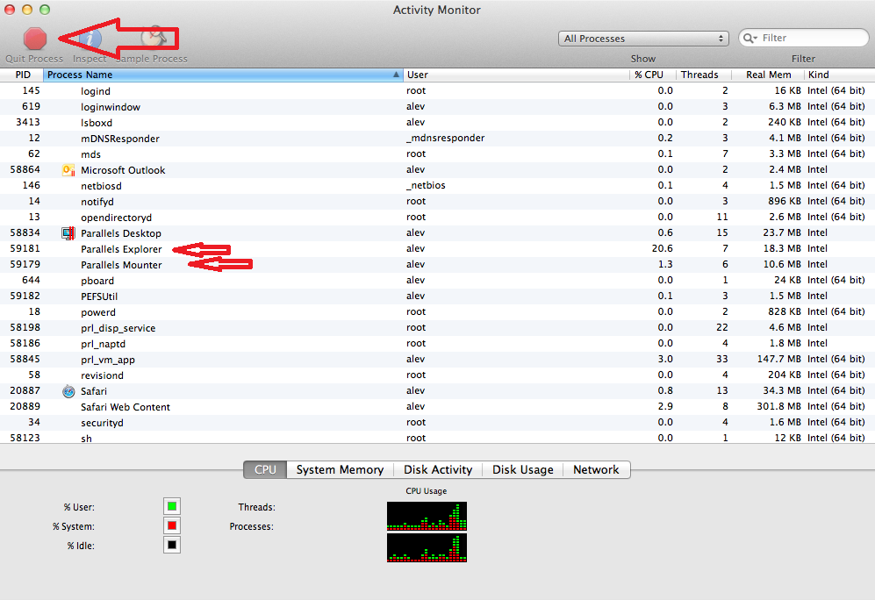Image resolution: width=875 pixels, height=600 pixels.
Task: Click the 147.7 MB memory value
Action: [778, 359]
